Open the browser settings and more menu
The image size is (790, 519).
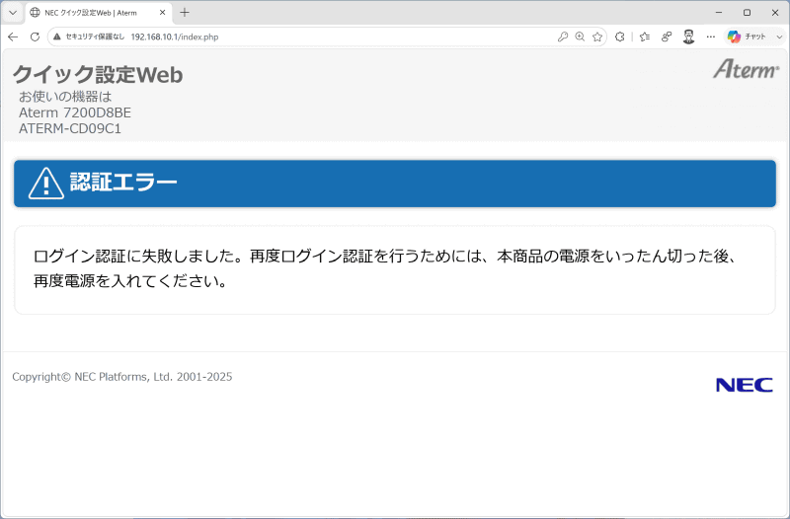711,37
